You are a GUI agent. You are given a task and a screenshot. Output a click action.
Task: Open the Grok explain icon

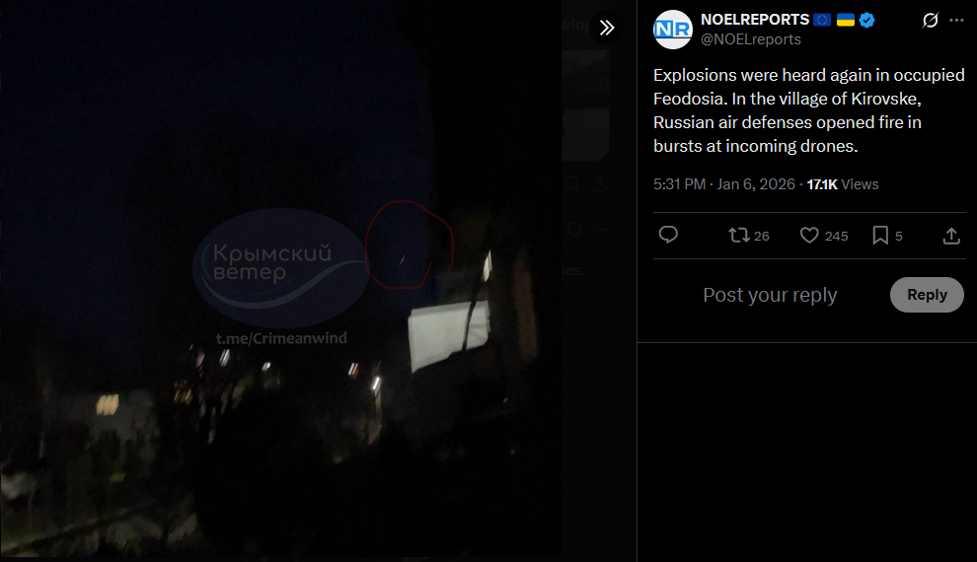point(930,21)
